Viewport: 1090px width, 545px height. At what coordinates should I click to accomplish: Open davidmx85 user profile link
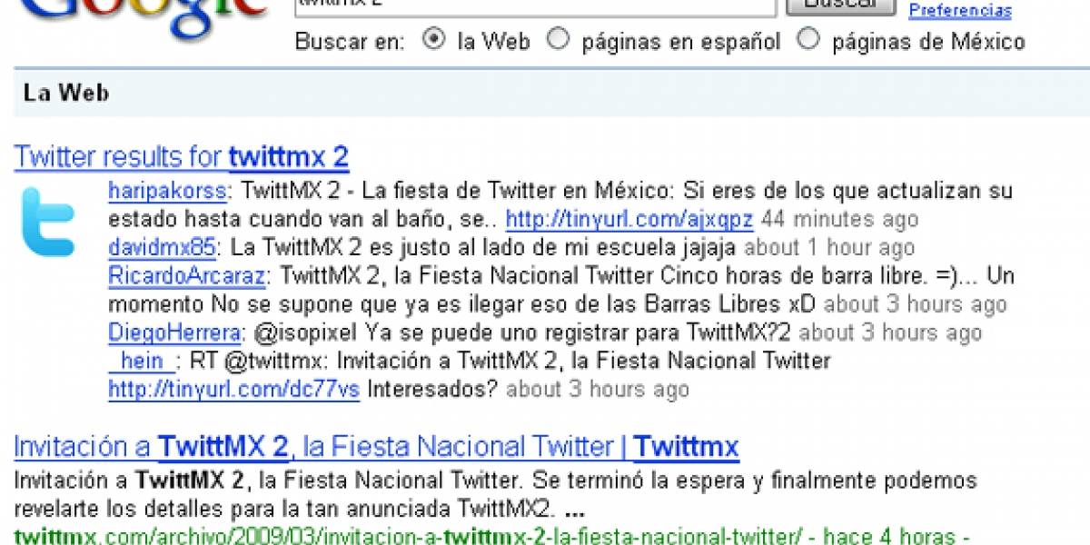coord(162,248)
